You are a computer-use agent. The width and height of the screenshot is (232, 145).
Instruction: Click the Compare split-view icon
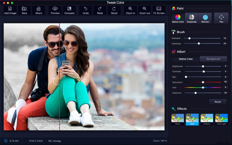[69, 10]
